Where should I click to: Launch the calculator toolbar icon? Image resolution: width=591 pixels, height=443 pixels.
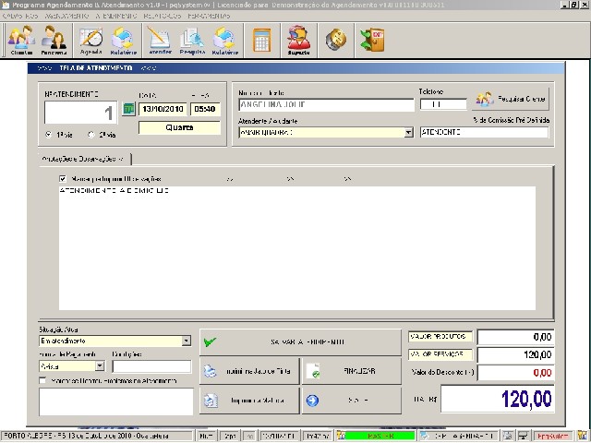[x=262, y=40]
